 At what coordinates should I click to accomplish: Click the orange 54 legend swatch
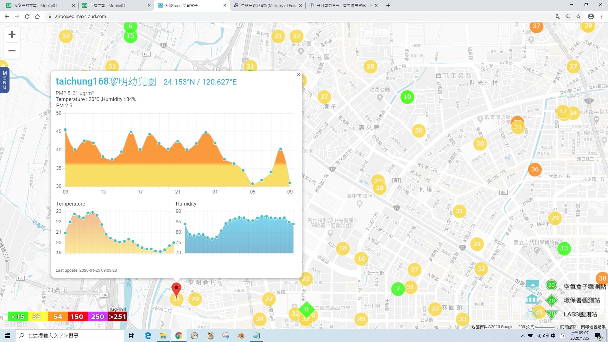point(58,316)
